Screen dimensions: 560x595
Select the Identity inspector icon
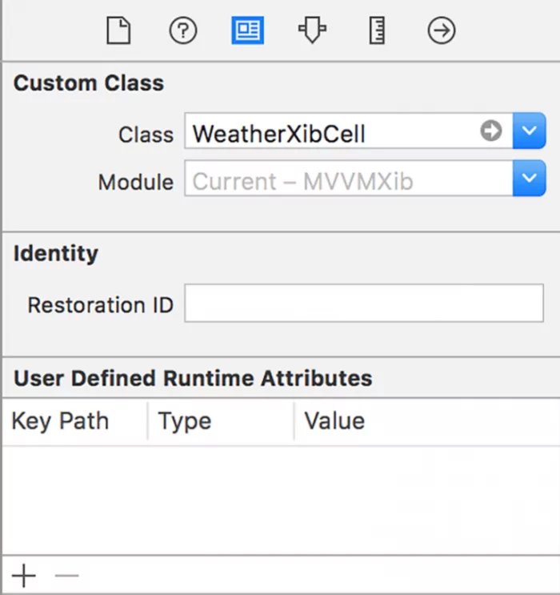click(x=247, y=31)
